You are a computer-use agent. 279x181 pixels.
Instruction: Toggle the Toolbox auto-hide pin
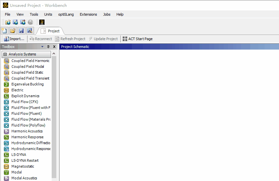48,47
